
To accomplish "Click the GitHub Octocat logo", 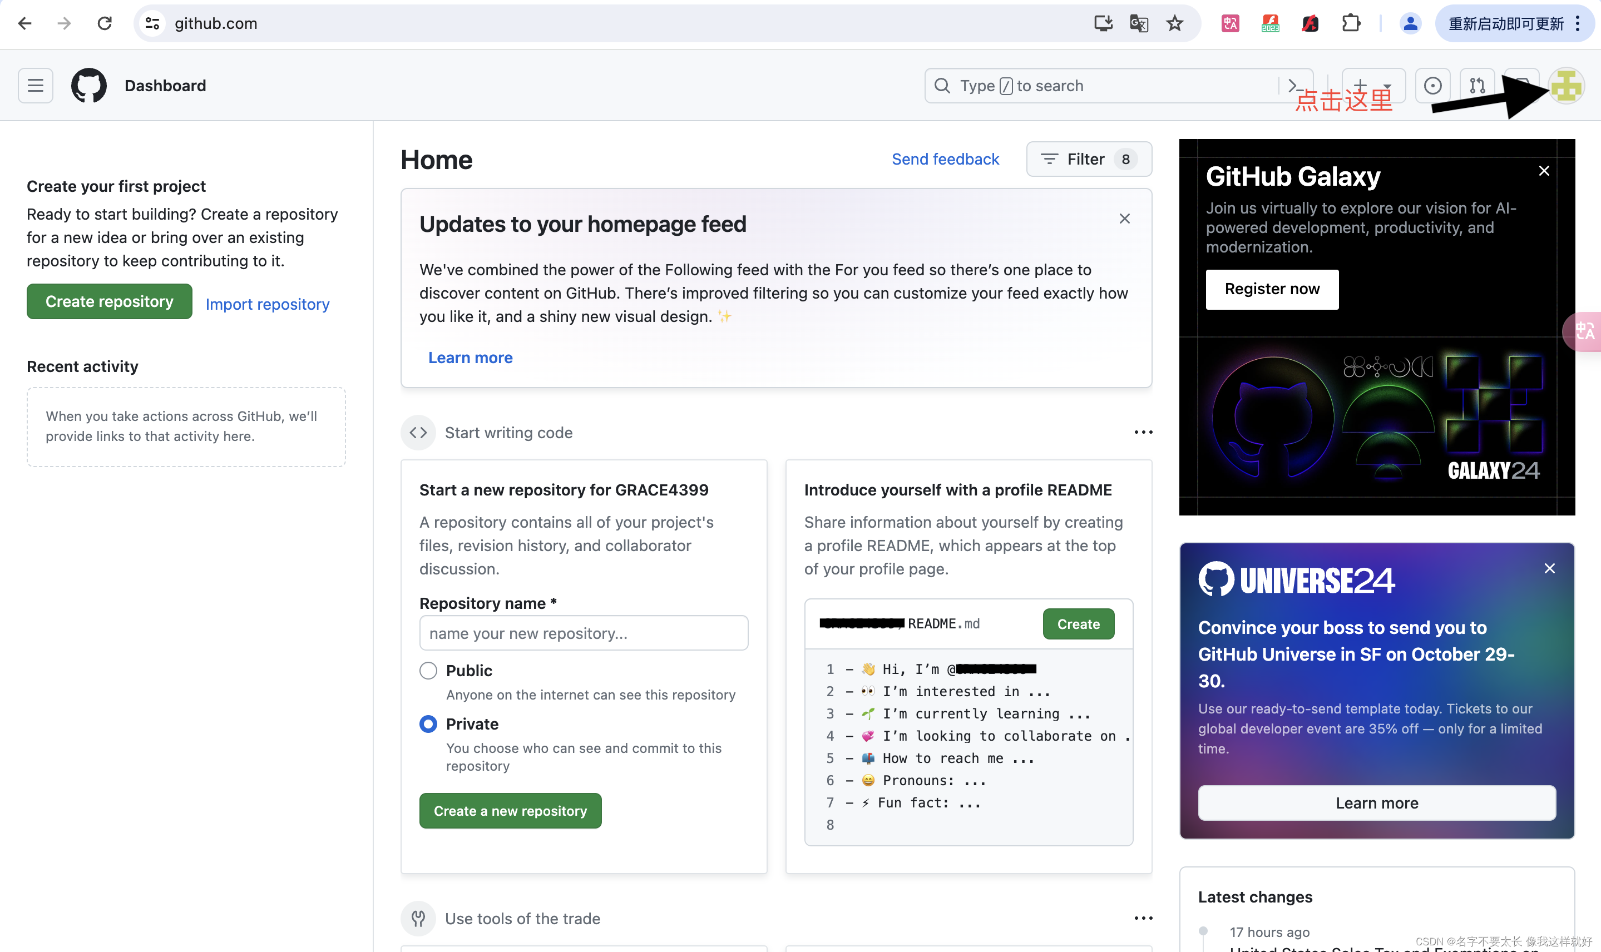I will (88, 85).
